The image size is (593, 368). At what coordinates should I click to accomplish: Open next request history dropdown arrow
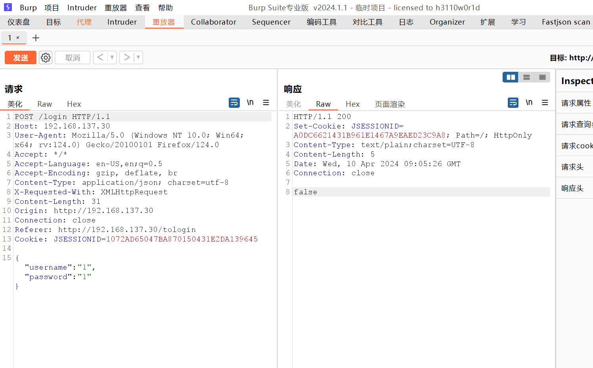tap(138, 57)
